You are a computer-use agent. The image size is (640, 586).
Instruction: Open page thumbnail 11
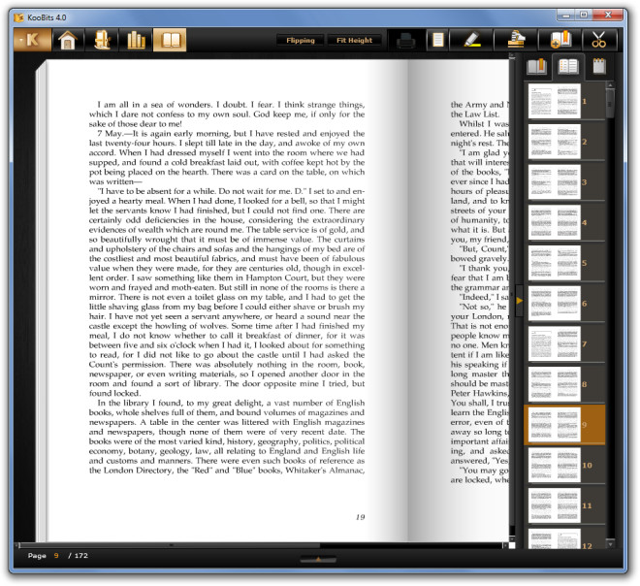coord(555,505)
